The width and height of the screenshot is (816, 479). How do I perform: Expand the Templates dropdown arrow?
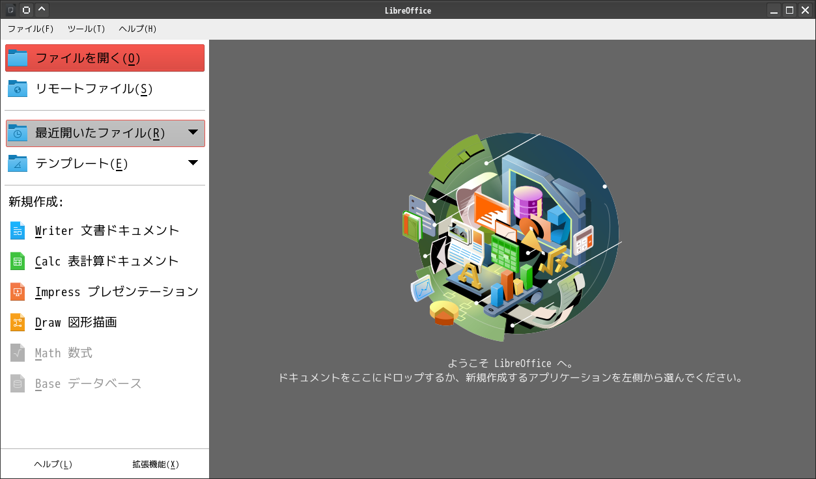coord(193,163)
